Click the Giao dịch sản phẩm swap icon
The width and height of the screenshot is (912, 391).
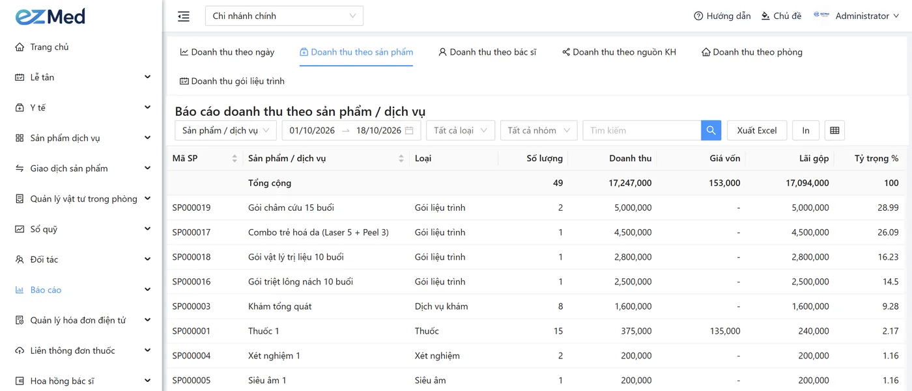point(20,169)
